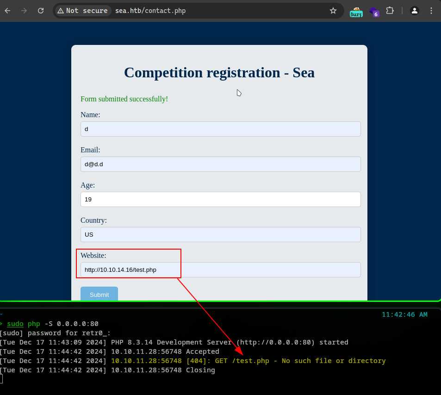Click the 'Competition registration - Sea' heading

point(219,73)
